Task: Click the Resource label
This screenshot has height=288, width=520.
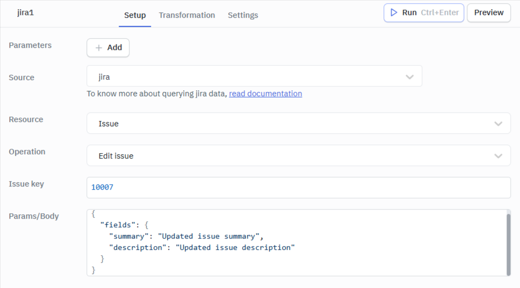Action: (26, 119)
